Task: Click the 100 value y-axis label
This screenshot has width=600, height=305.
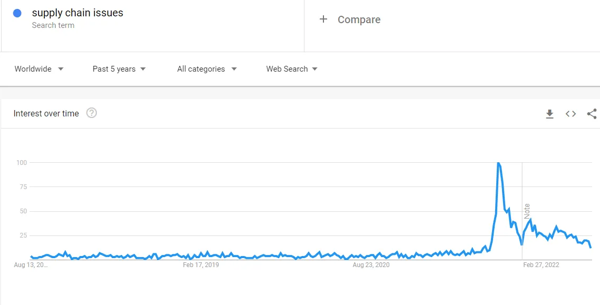Action: coord(21,162)
